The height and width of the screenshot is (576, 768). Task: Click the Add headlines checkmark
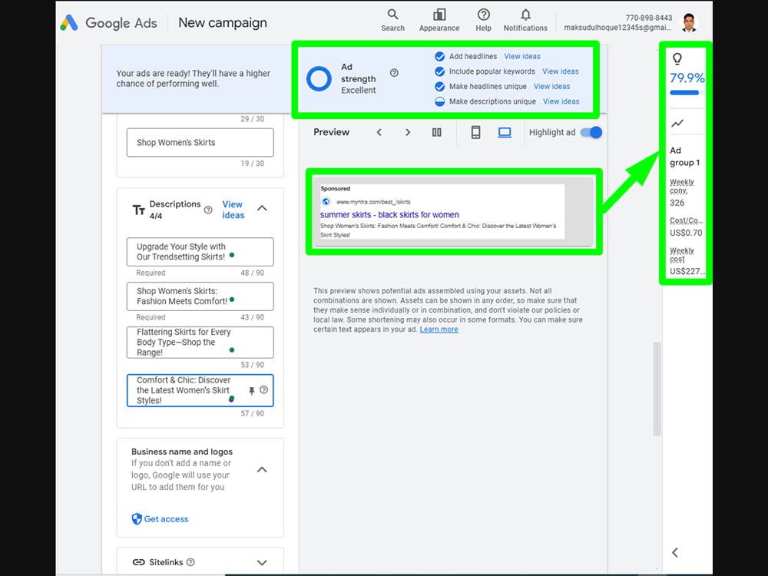click(440, 56)
